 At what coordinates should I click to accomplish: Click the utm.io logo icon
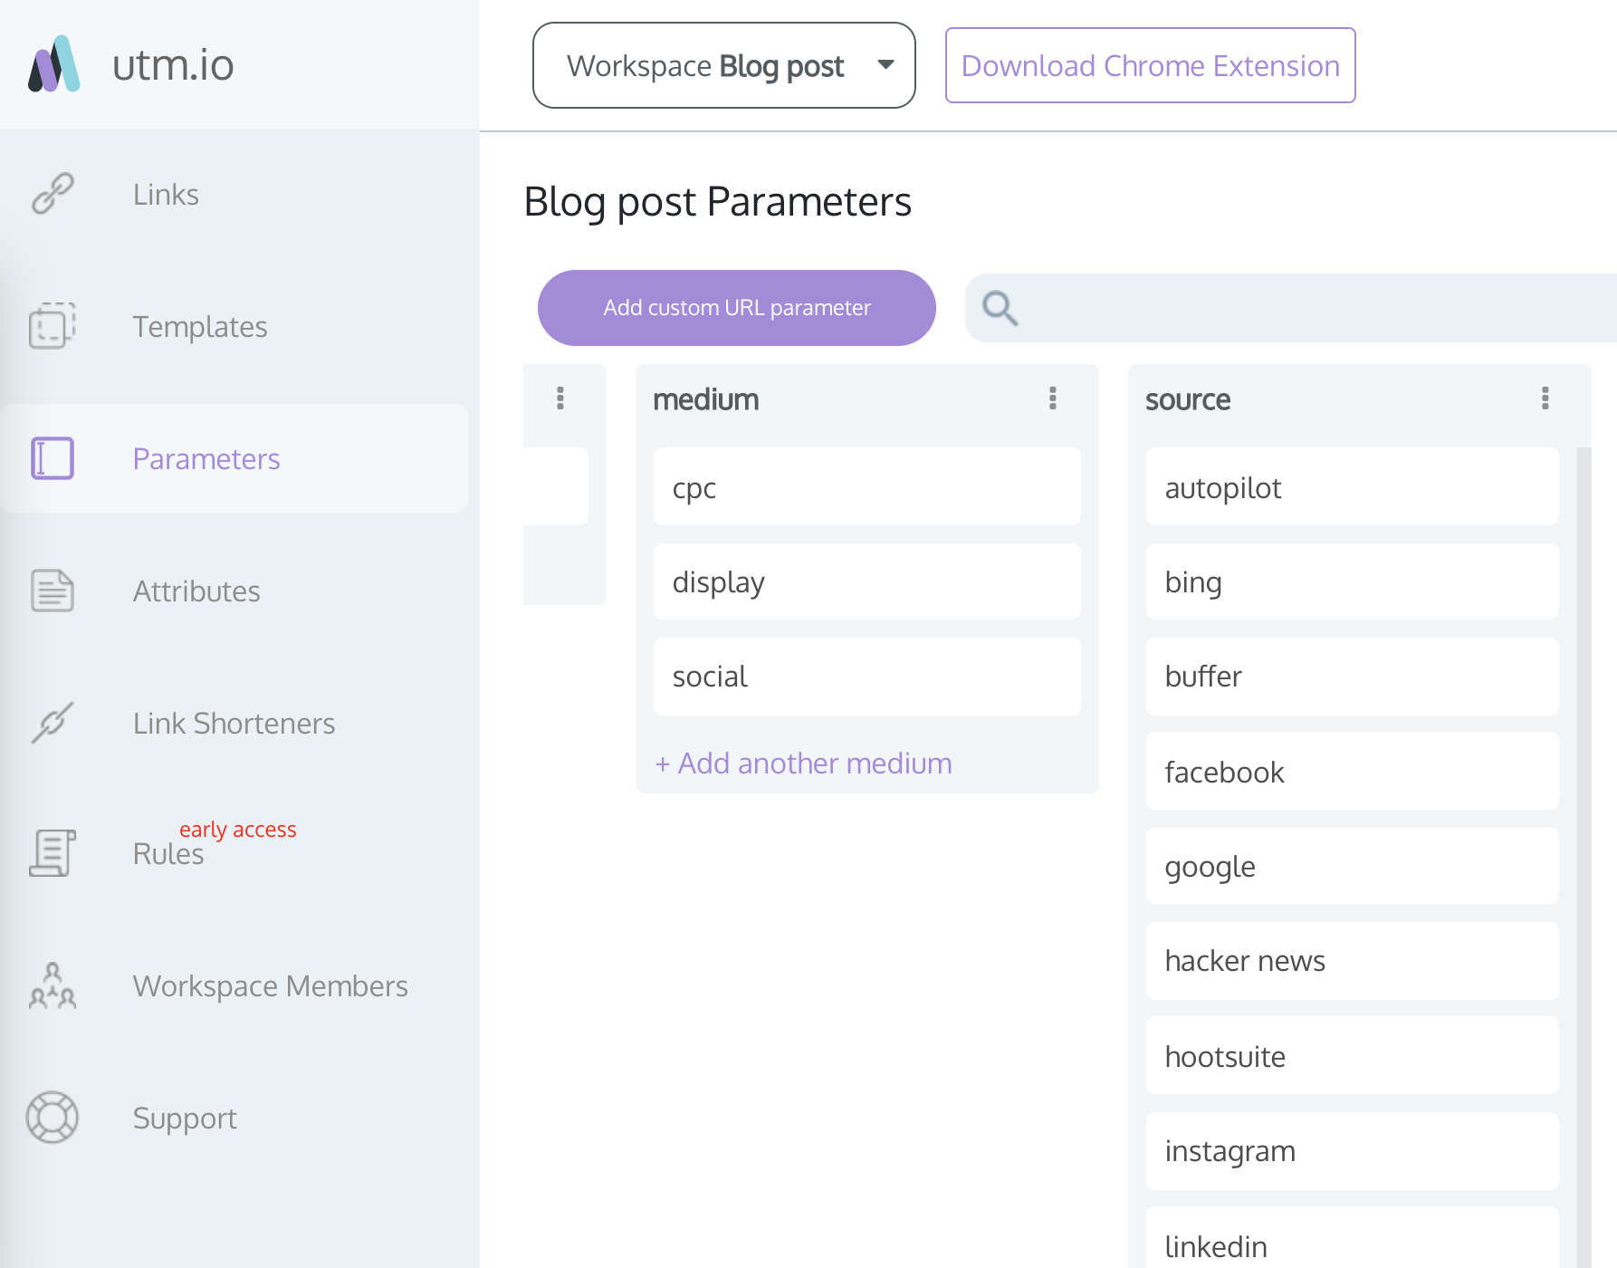(x=54, y=64)
